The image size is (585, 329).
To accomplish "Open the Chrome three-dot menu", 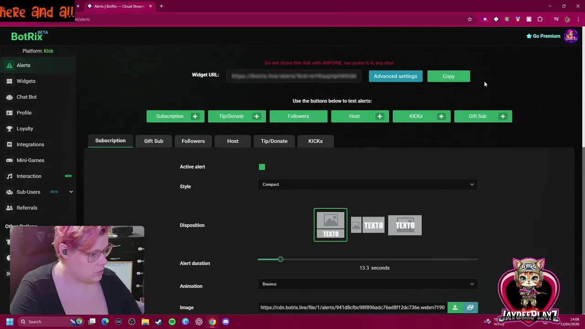I will (x=578, y=19).
